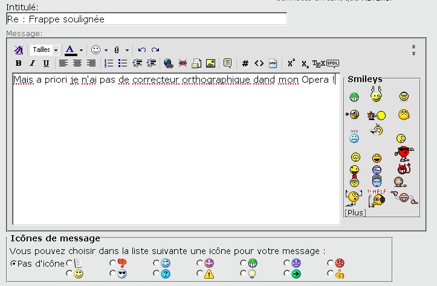Apply the font color with the A button
The image size is (437, 286).
71,50
